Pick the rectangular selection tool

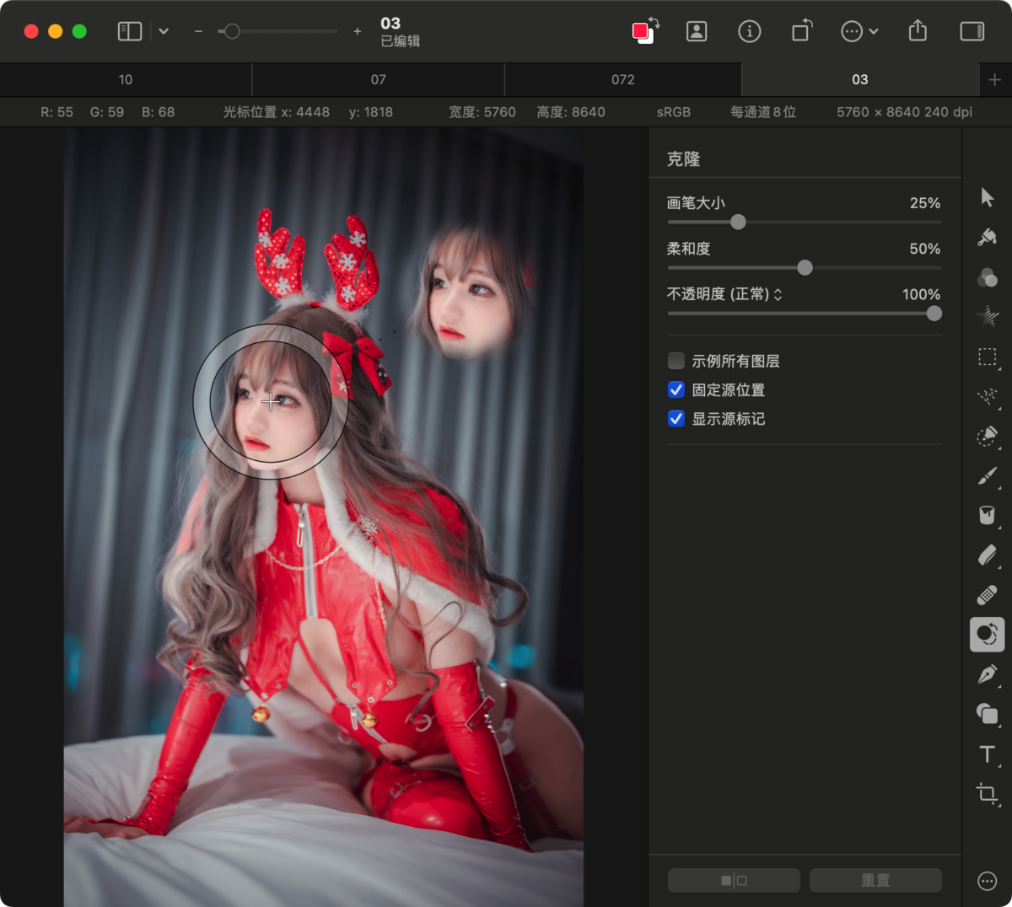[x=987, y=357]
